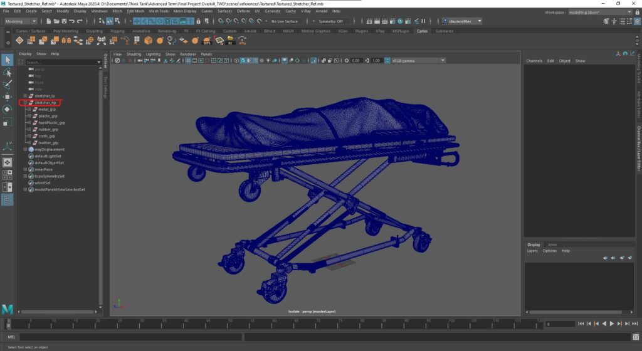Expand the topoSymmetrySet node
642x351 pixels.
pyautogui.click(x=25, y=176)
